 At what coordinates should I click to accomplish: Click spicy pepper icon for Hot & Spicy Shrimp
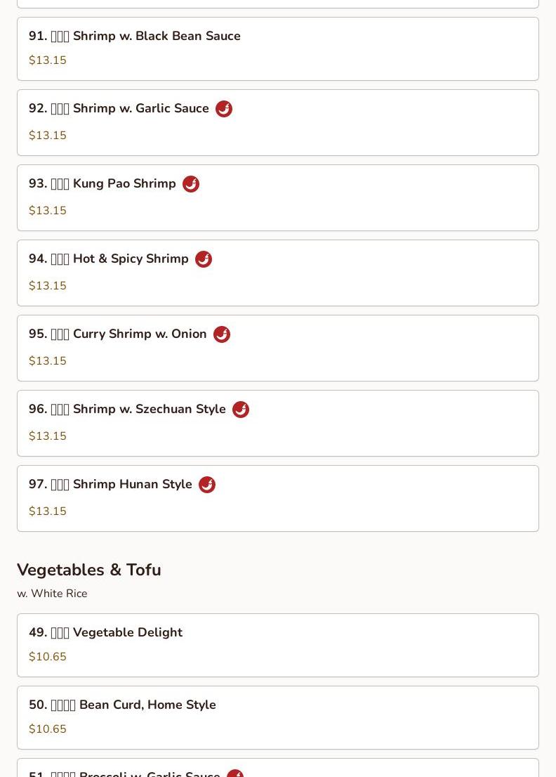pyautogui.click(x=204, y=259)
